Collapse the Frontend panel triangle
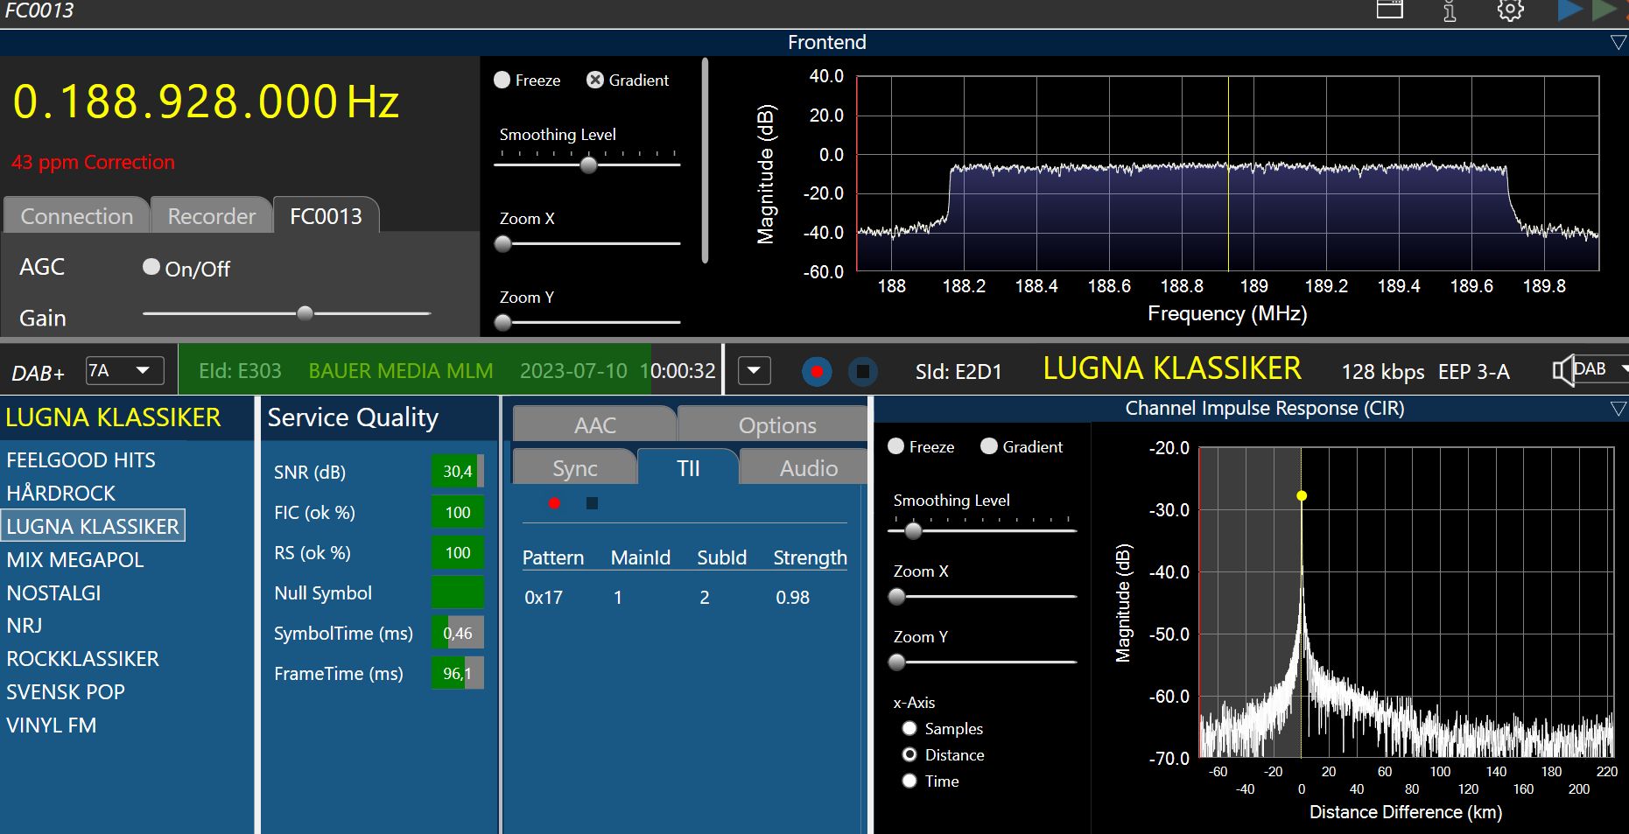The image size is (1629, 834). coord(1618,42)
